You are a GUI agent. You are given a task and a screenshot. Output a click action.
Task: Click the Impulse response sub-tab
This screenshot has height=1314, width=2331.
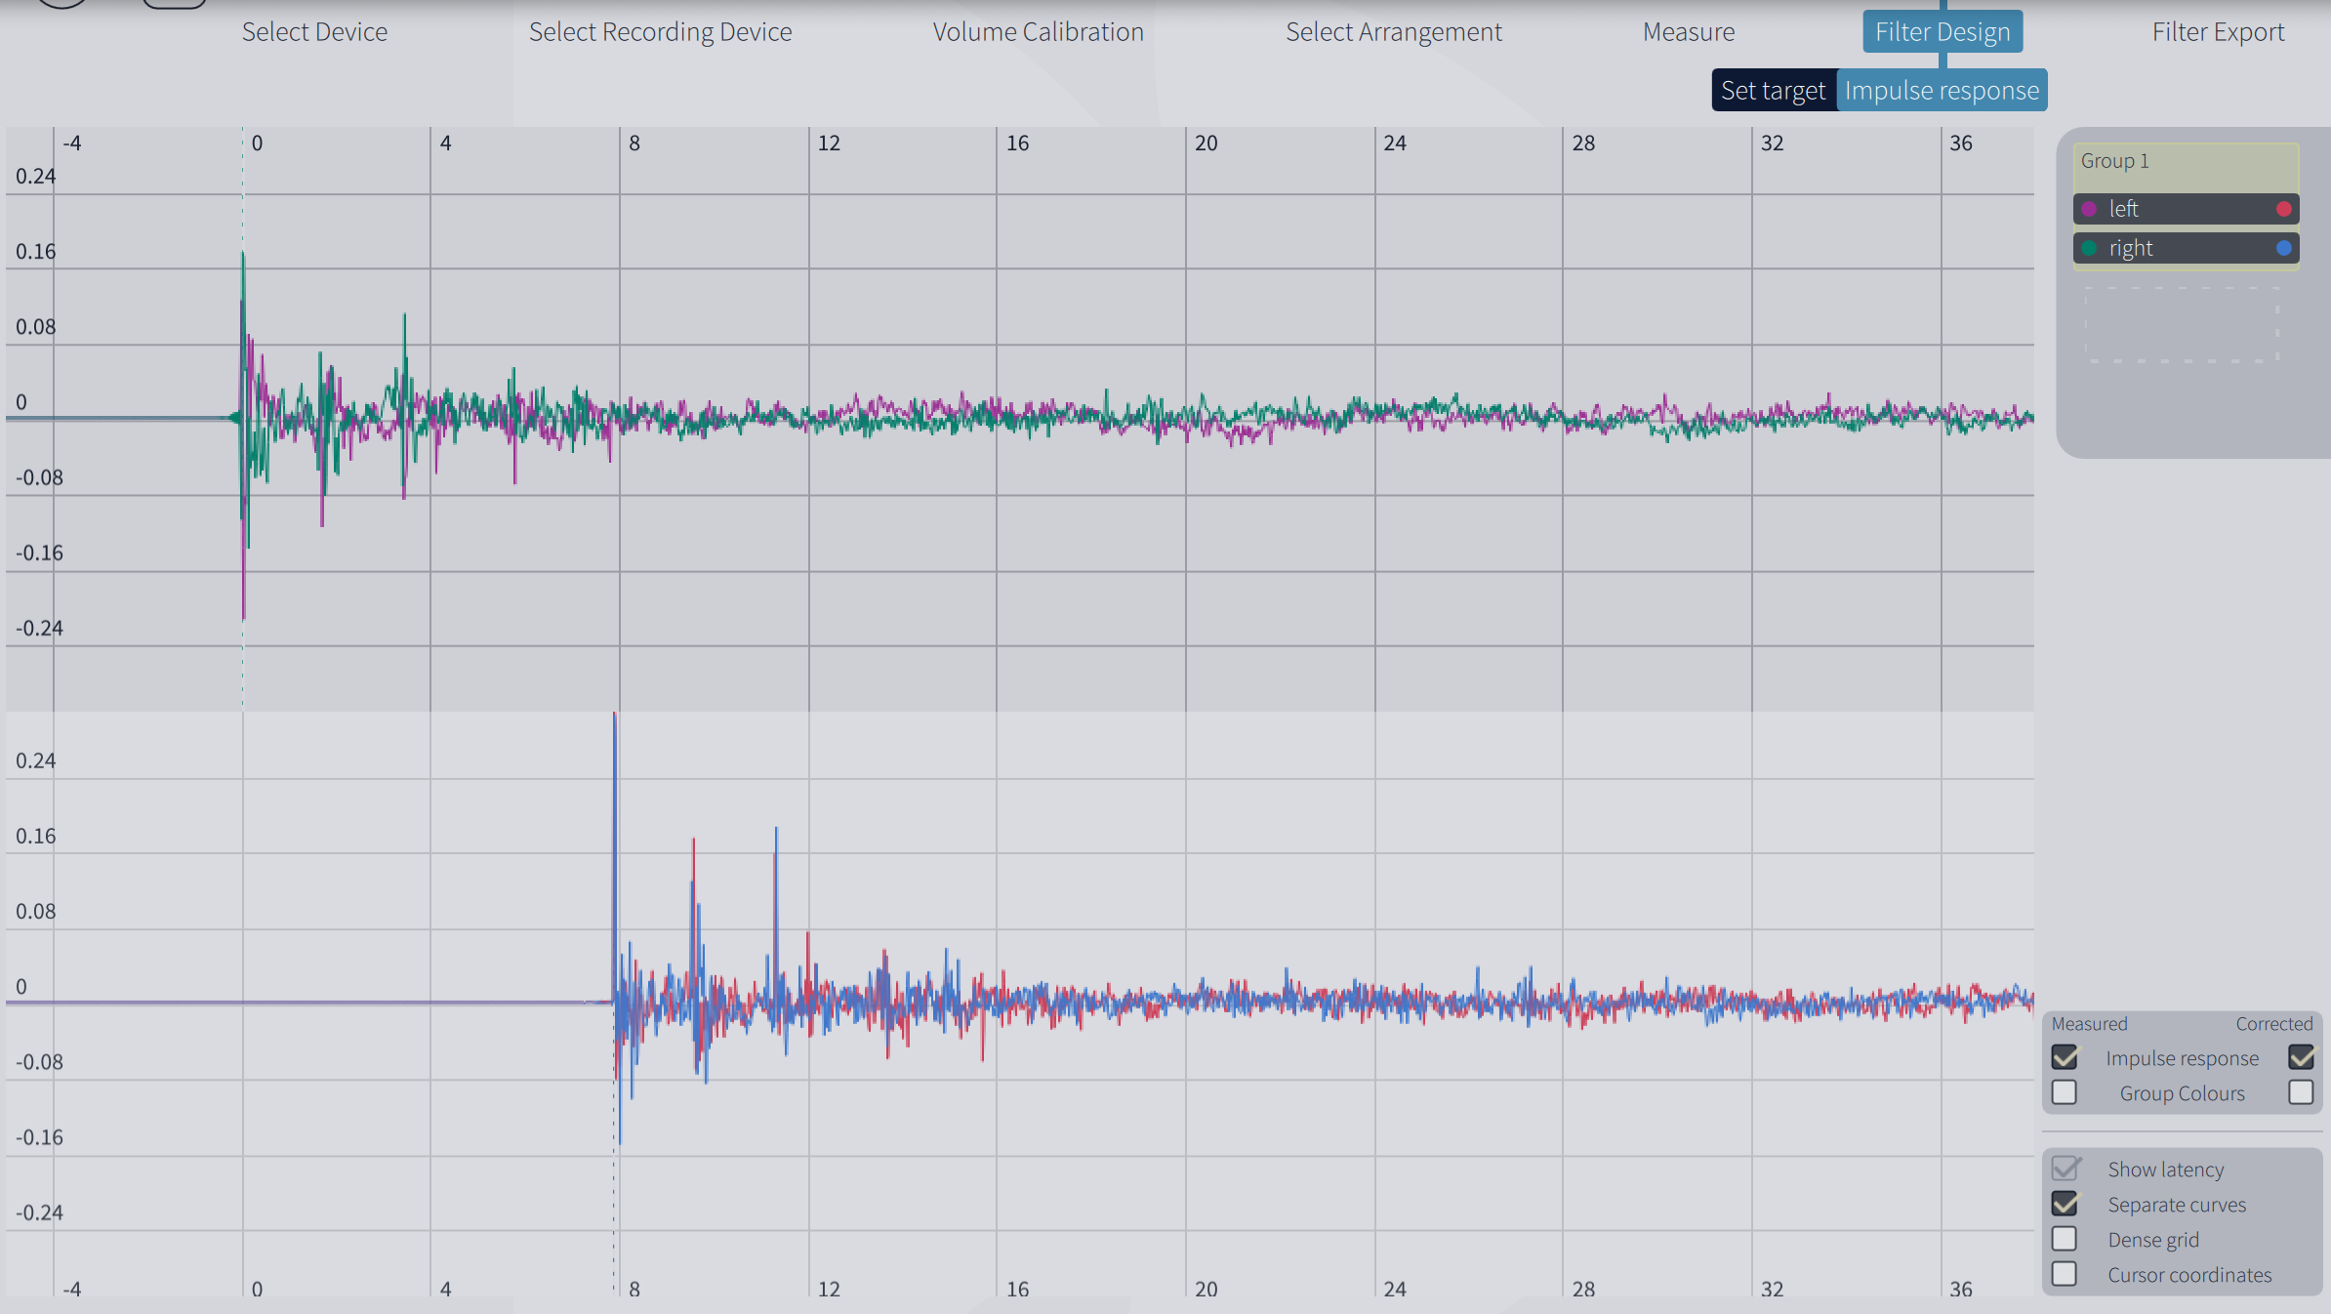[1942, 91]
